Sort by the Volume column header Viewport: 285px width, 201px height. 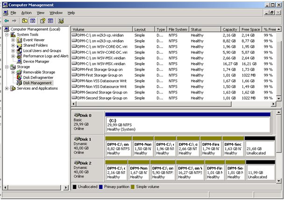(x=102, y=29)
